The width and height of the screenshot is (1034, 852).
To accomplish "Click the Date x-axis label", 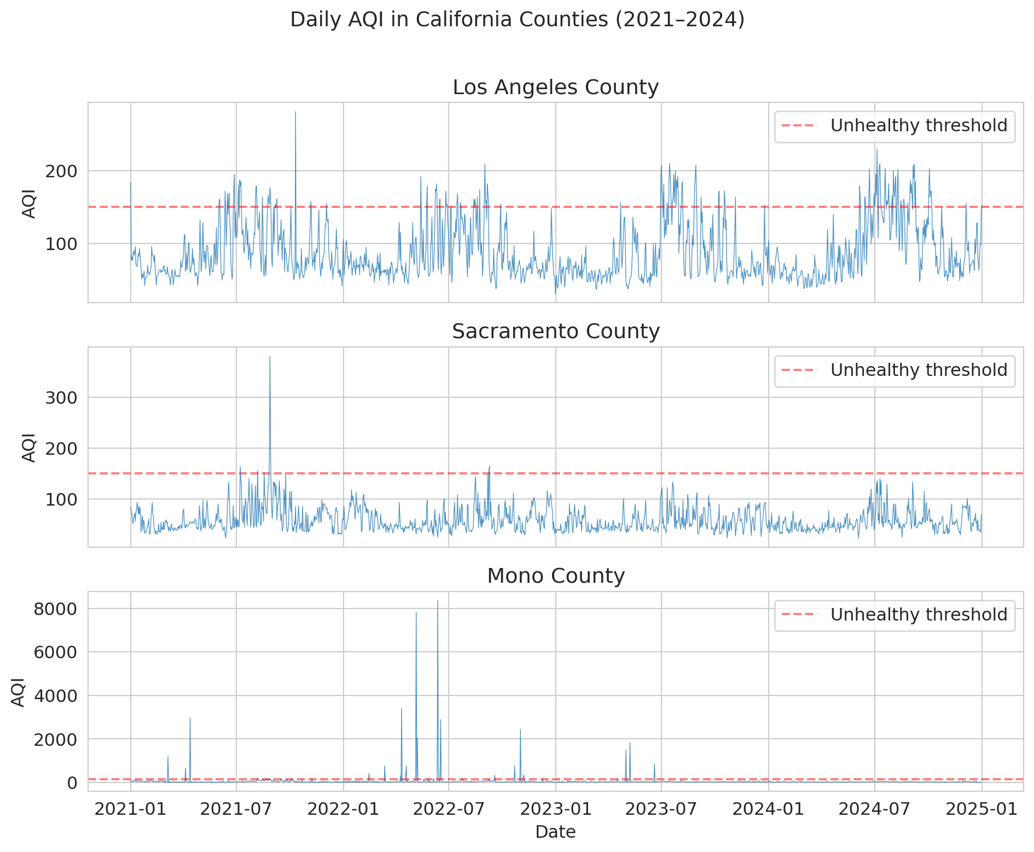I will (555, 832).
